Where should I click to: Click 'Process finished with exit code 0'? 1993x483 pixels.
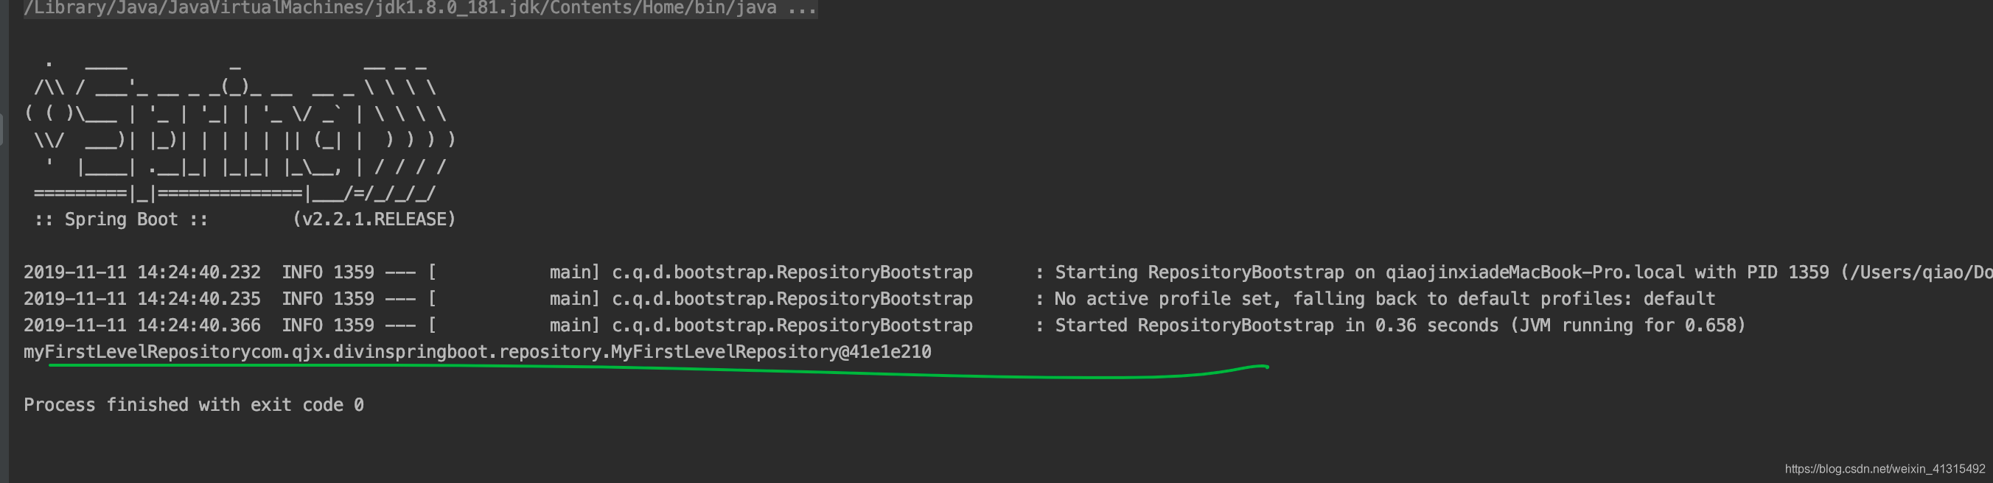pyautogui.click(x=193, y=405)
